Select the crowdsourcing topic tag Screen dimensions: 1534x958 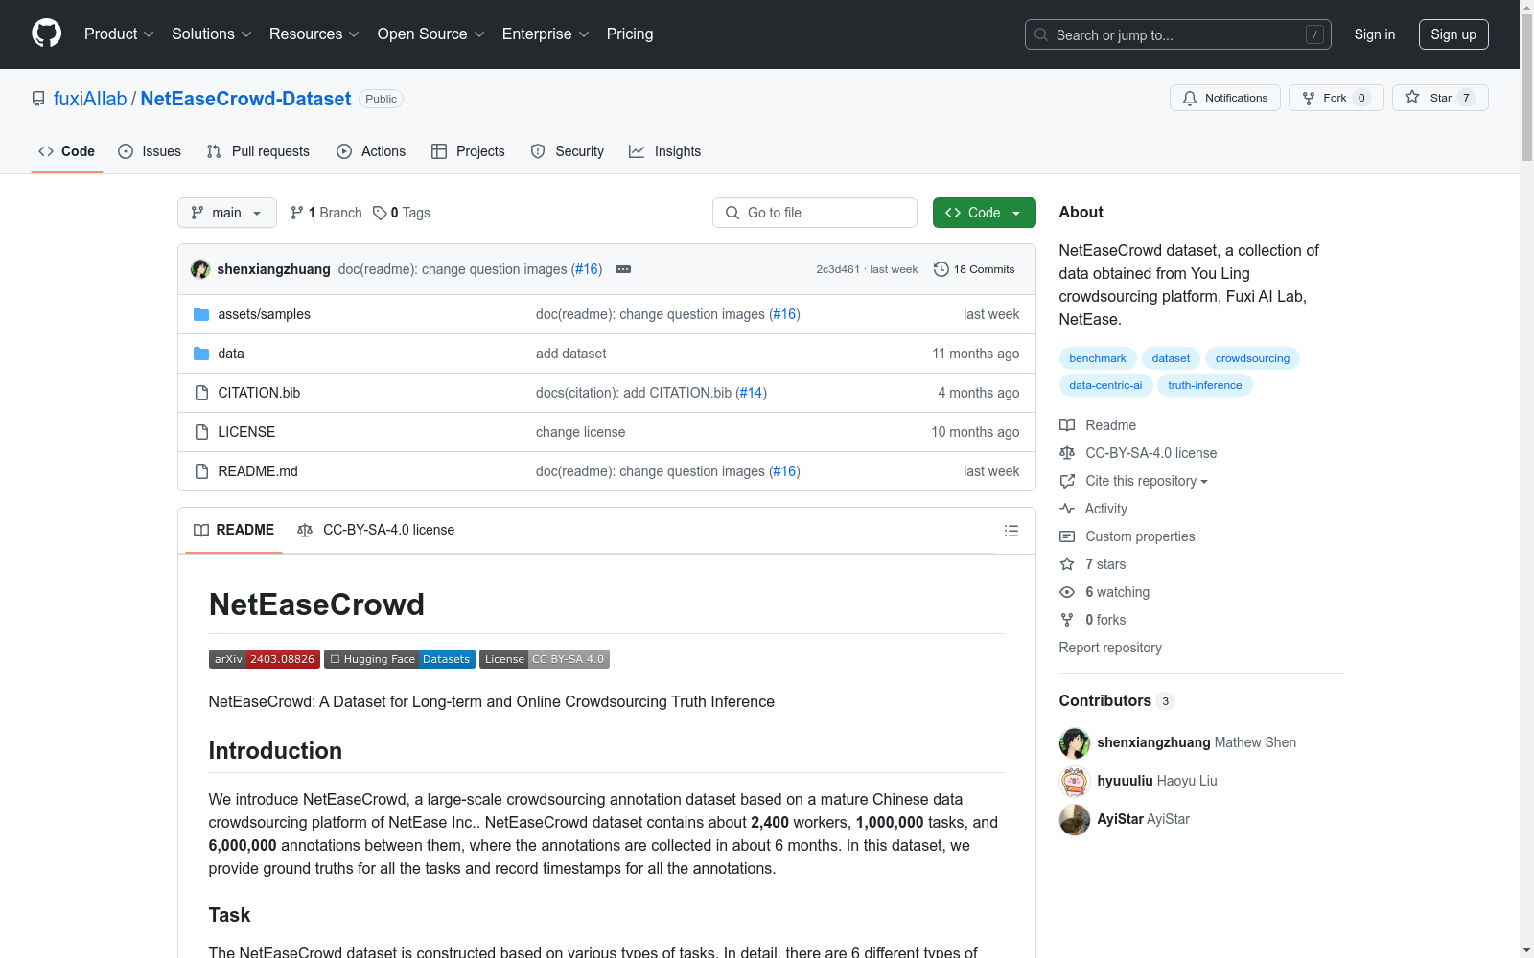pyautogui.click(x=1252, y=358)
